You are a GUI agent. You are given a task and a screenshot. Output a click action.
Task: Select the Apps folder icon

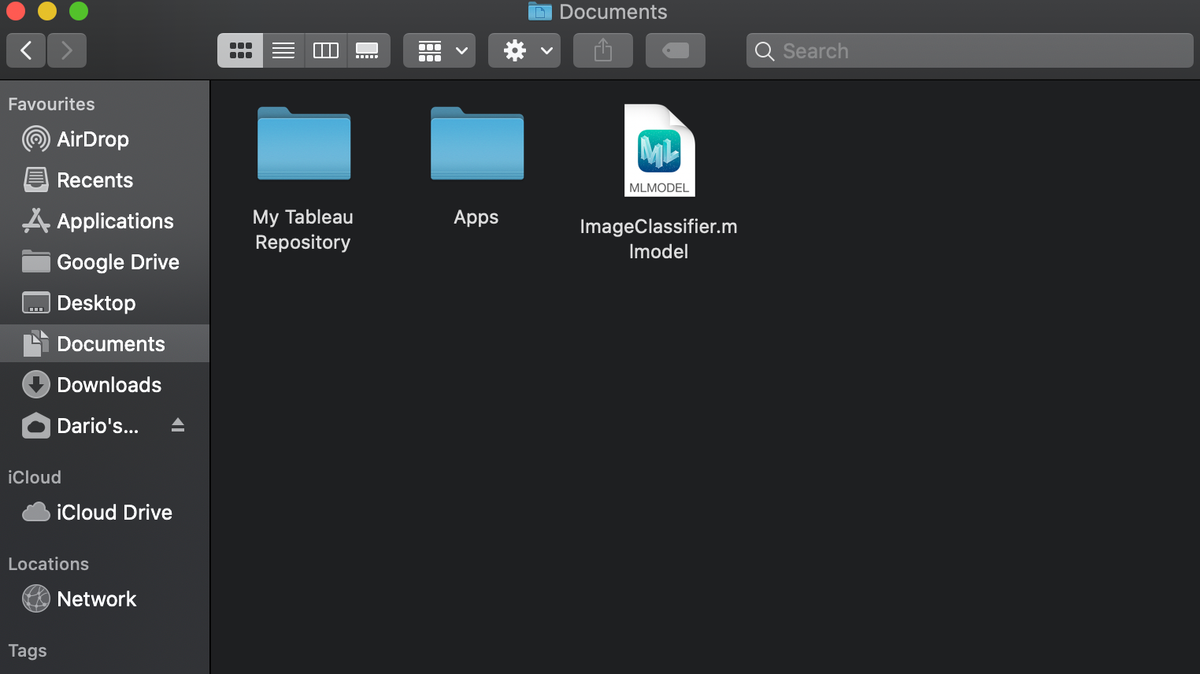coord(477,144)
